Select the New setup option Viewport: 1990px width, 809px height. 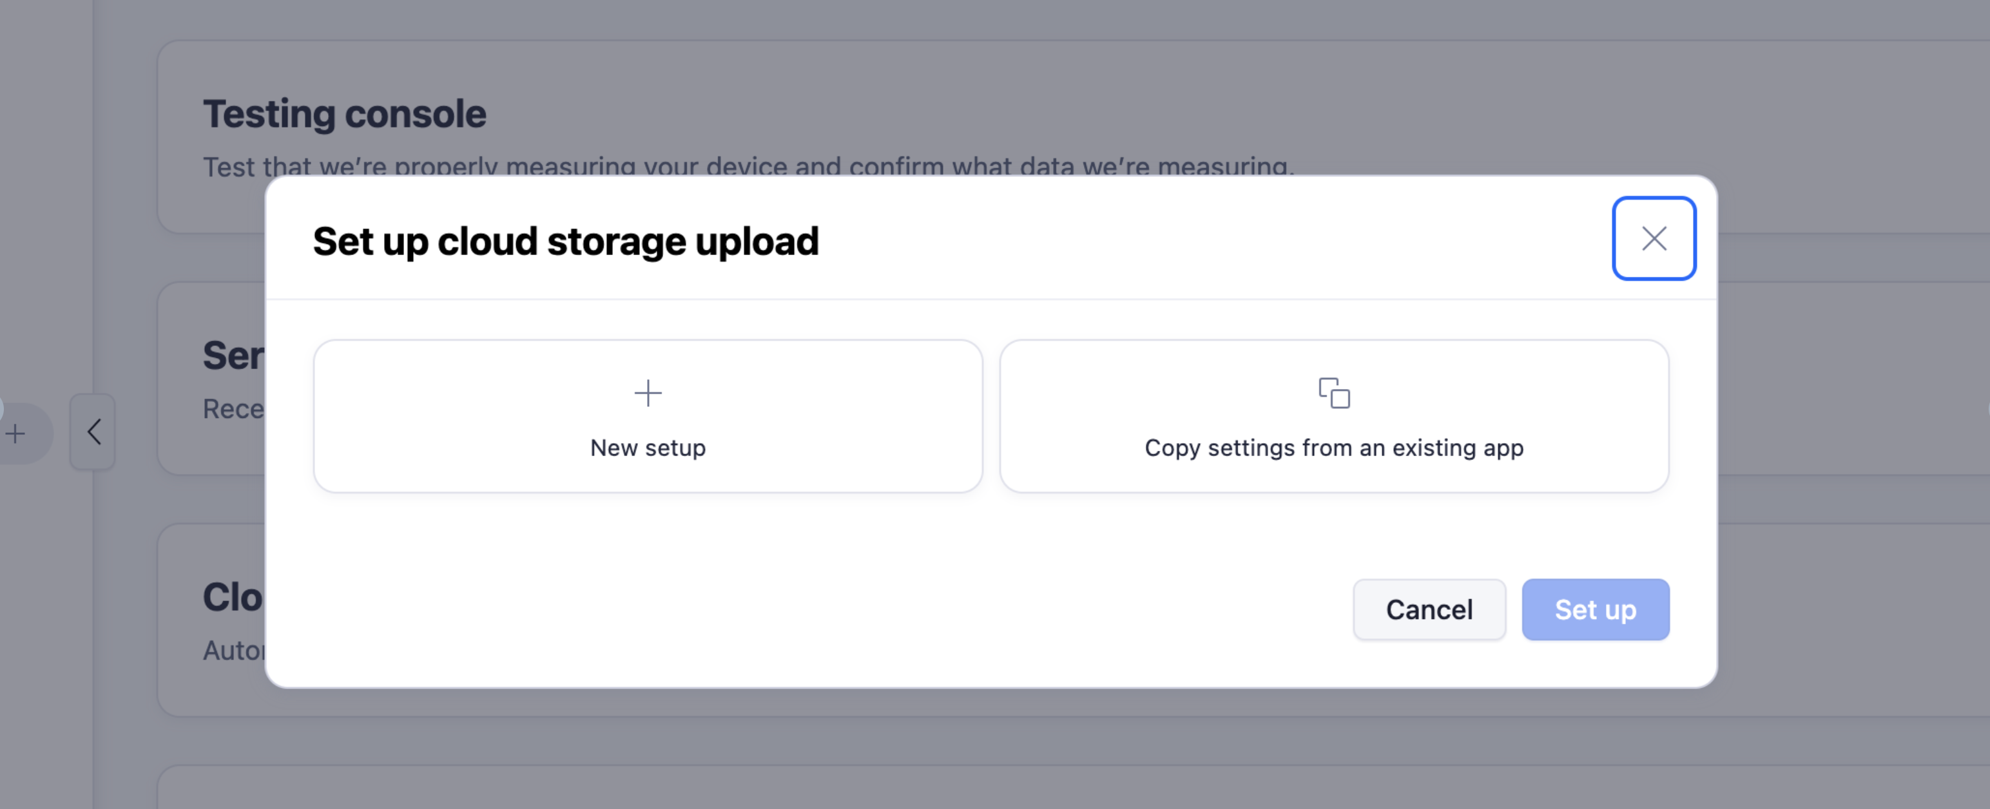click(648, 416)
